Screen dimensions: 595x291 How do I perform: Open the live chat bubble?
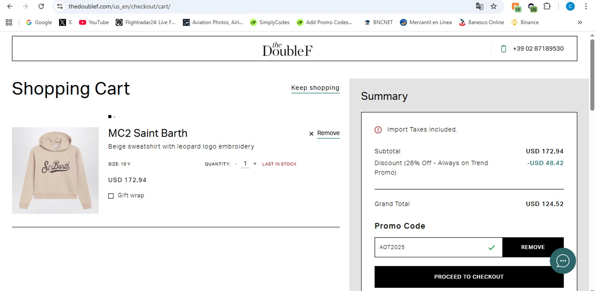click(562, 261)
